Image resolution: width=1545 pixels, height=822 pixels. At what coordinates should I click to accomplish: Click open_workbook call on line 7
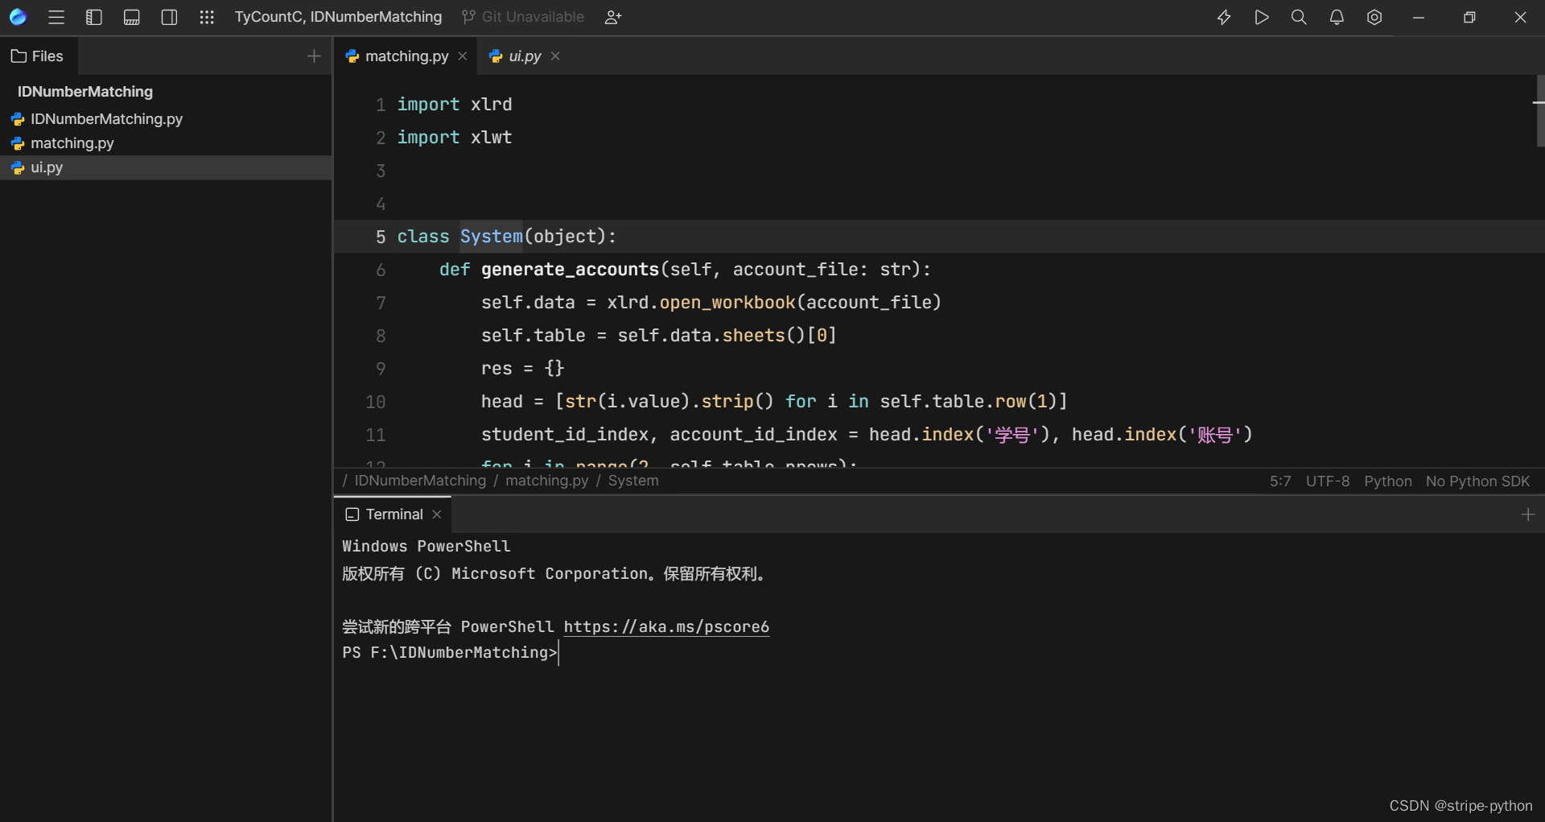(727, 303)
